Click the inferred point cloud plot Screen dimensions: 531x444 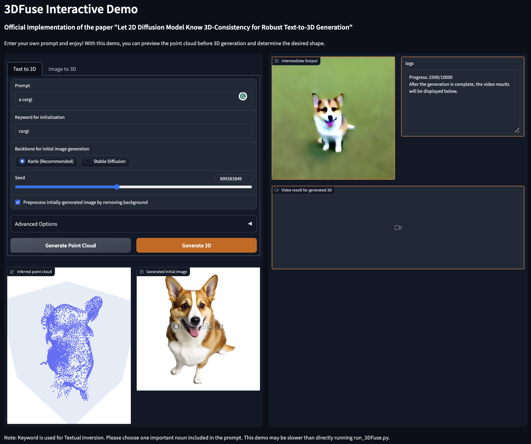[x=69, y=346]
